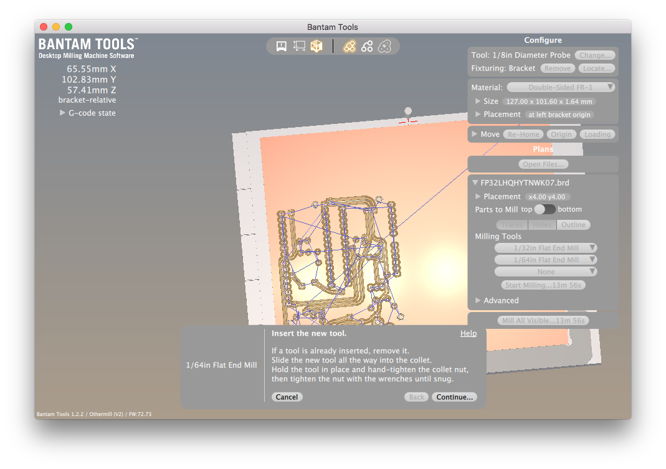
Task: Select the connected-circles path view icon
Action: click(x=367, y=46)
